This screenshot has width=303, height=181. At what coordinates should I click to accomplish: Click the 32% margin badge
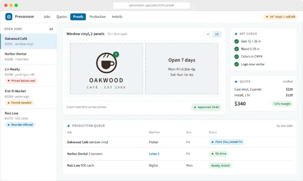tap(282, 104)
